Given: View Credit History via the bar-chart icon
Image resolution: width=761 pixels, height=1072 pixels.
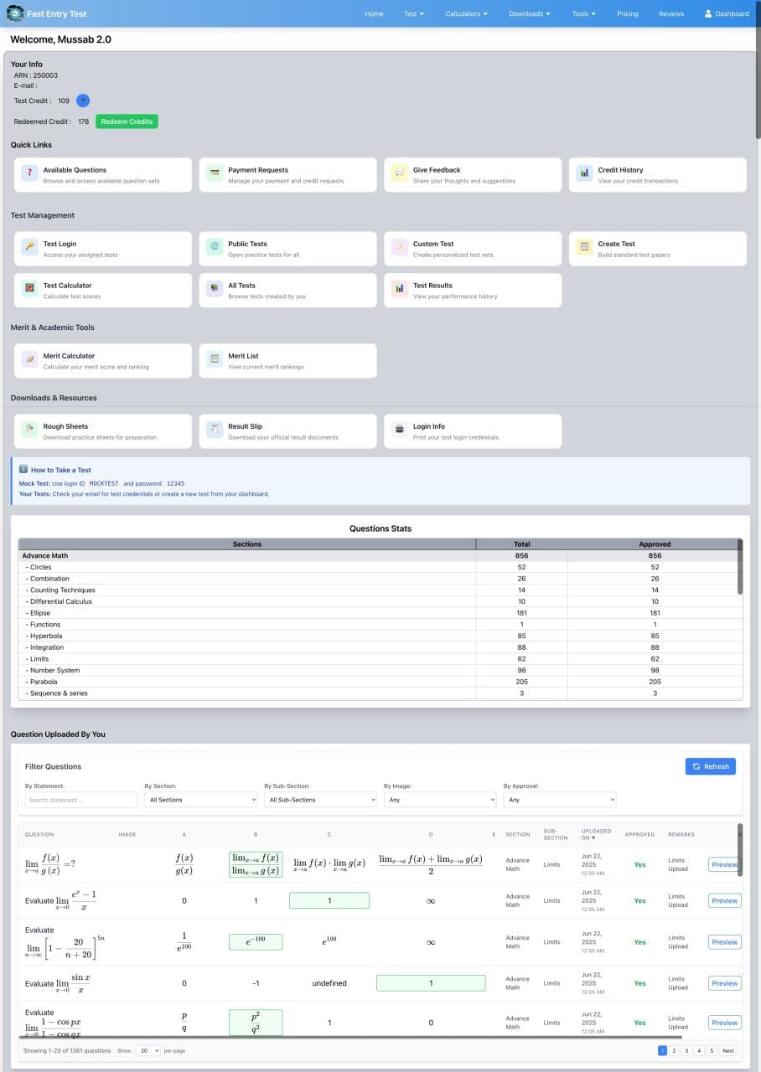Looking at the screenshot, I should pos(583,173).
